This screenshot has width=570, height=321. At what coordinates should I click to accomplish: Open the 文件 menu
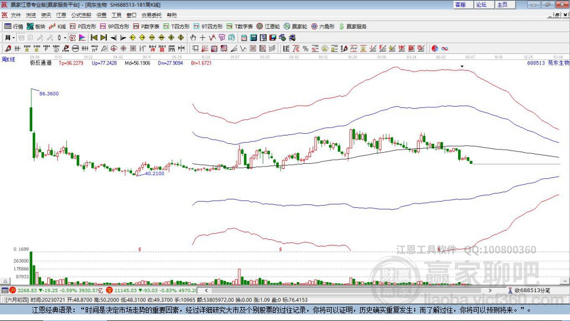click(x=16, y=15)
